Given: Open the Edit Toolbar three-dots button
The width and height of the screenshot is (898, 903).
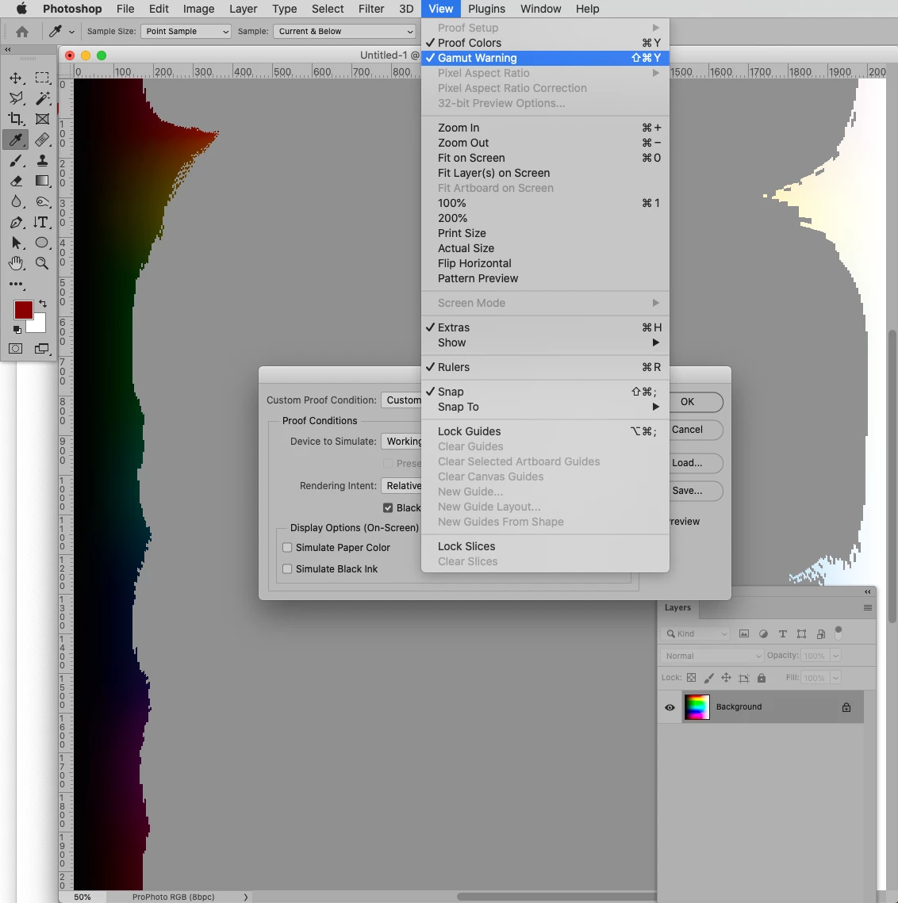Looking at the screenshot, I should click(16, 284).
